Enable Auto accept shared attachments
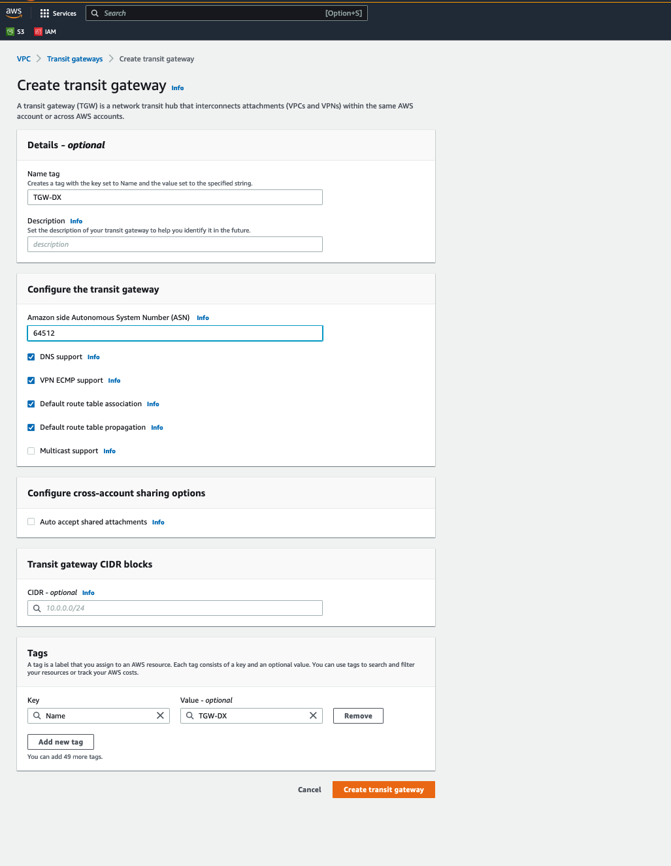The height and width of the screenshot is (866, 671). (31, 522)
